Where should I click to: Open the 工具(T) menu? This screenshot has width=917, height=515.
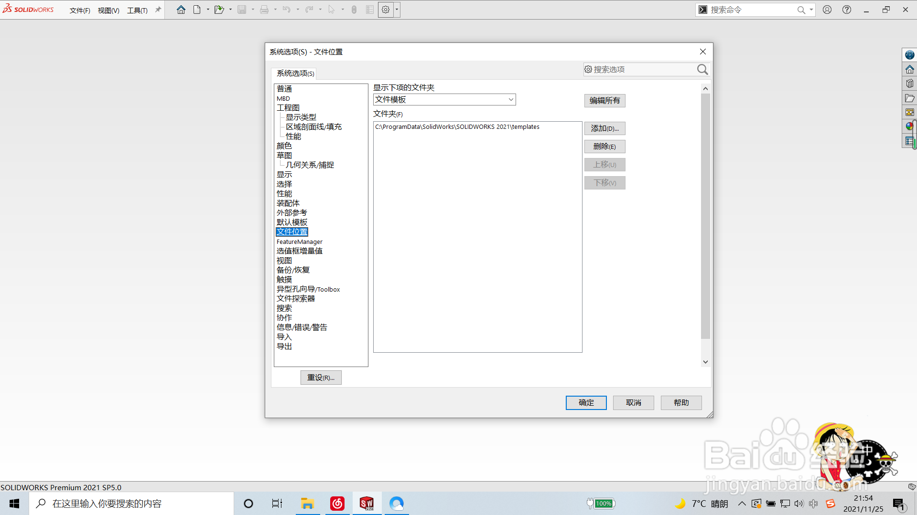(137, 10)
